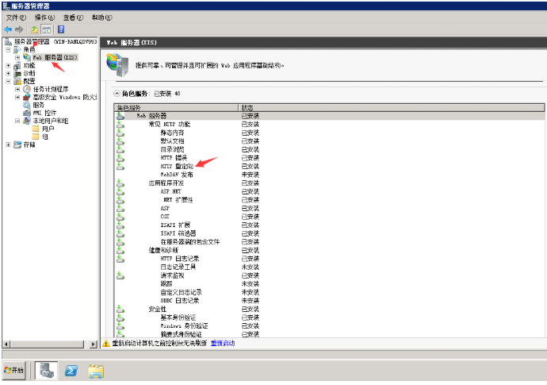This screenshot has height=385, width=547.
Task: Click the gray Forward arrow in toolbar
Action: [x=19, y=29]
